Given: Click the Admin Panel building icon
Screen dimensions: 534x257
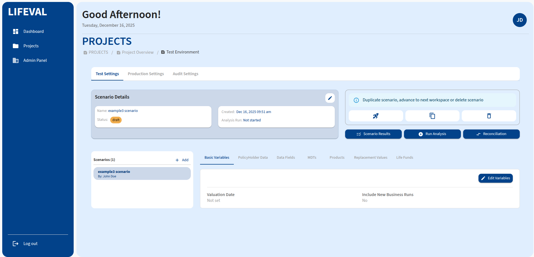Looking at the screenshot, I should tap(16, 60).
